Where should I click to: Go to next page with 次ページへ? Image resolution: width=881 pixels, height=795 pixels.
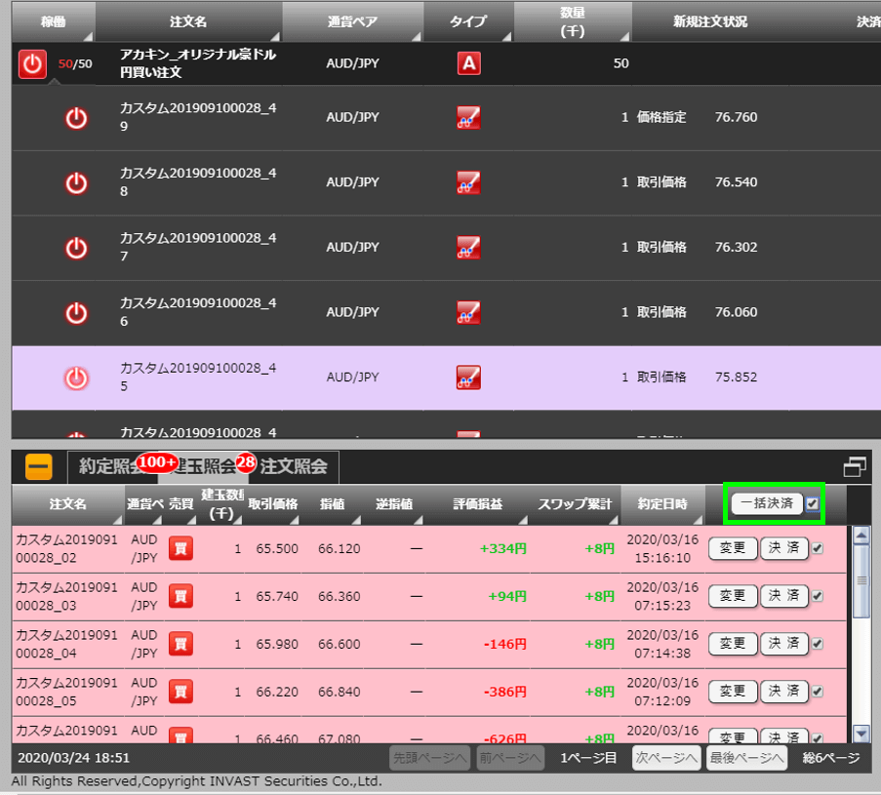pyautogui.click(x=666, y=758)
